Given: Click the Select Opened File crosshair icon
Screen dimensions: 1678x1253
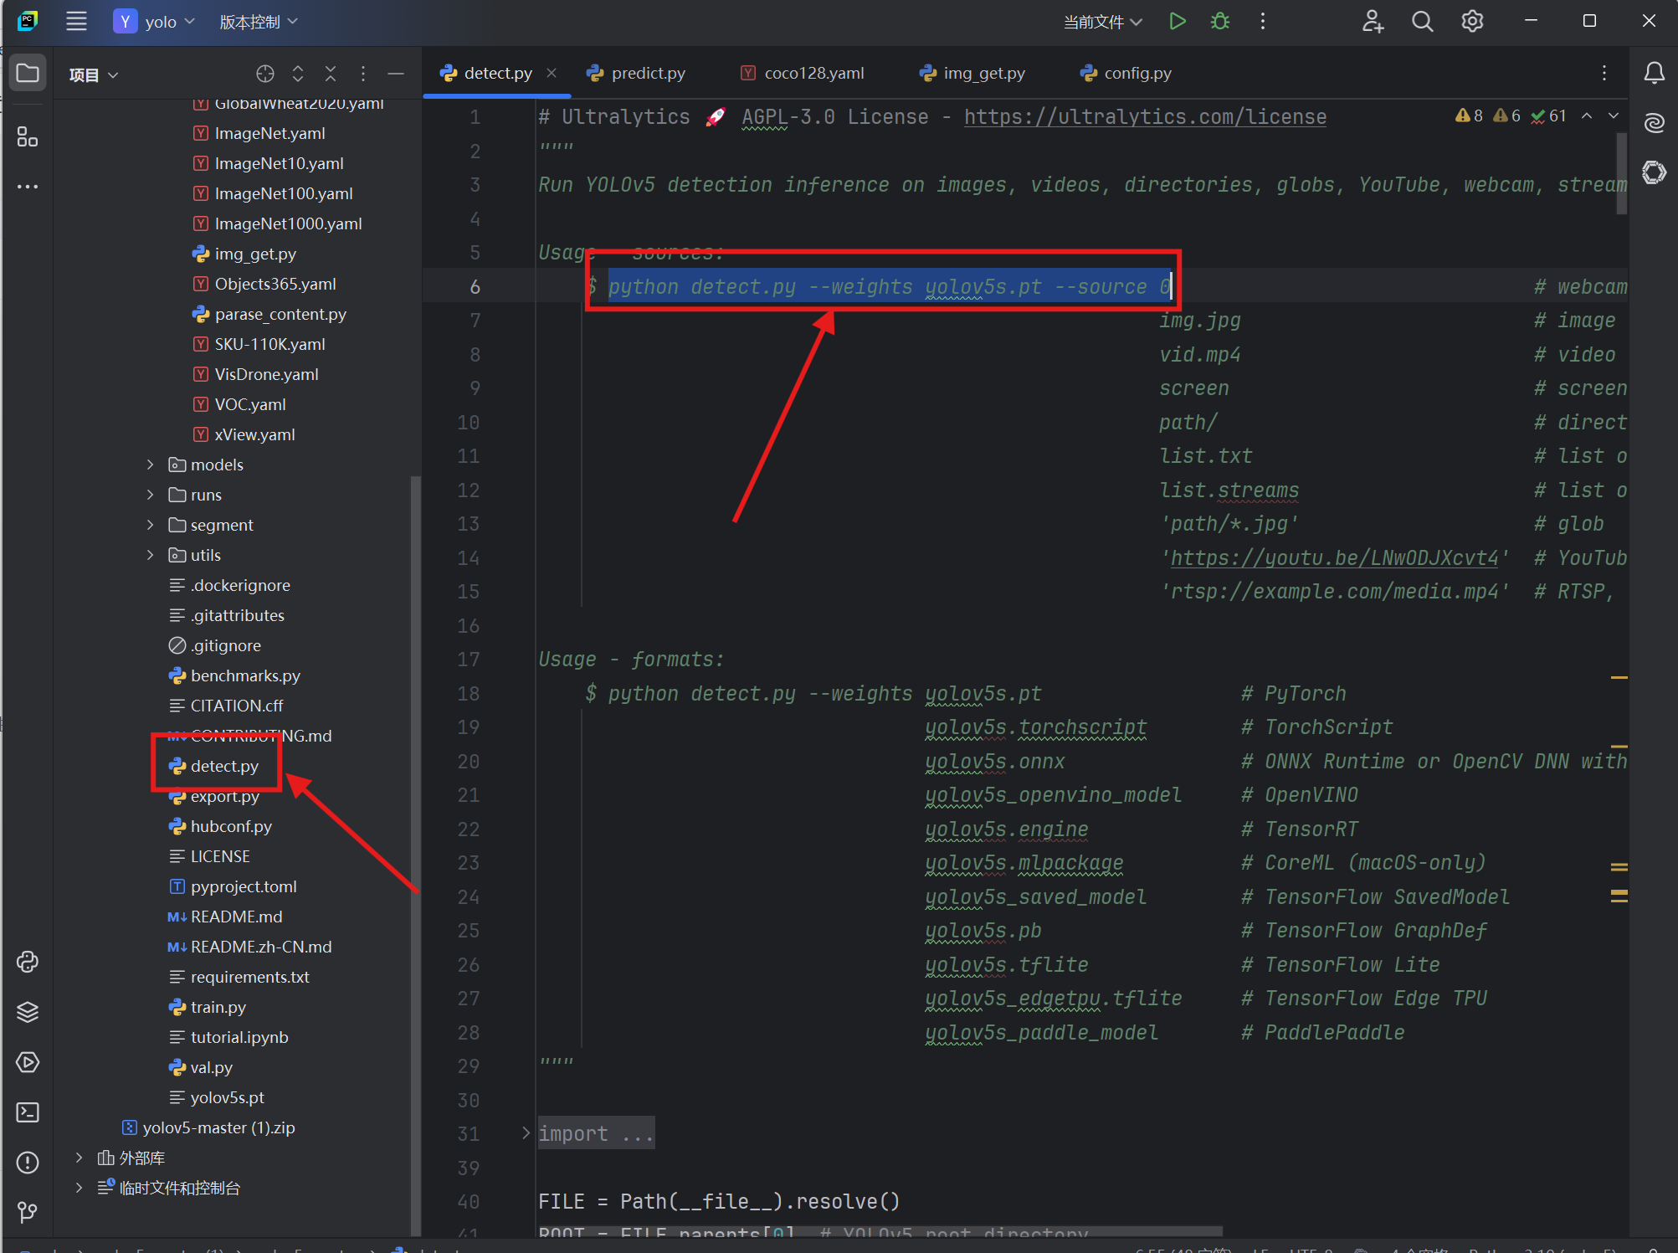Looking at the screenshot, I should click(x=265, y=74).
